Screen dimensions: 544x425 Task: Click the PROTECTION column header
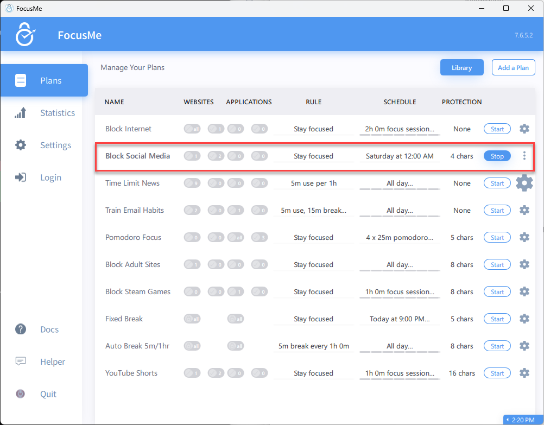[462, 102]
